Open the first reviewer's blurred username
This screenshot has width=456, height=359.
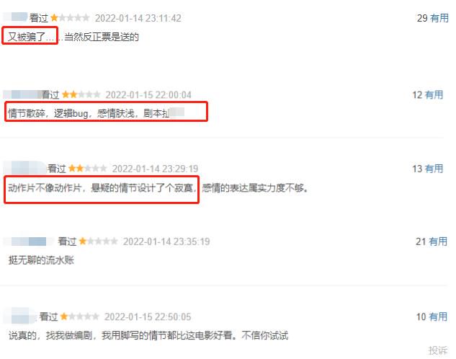[x=15, y=17]
